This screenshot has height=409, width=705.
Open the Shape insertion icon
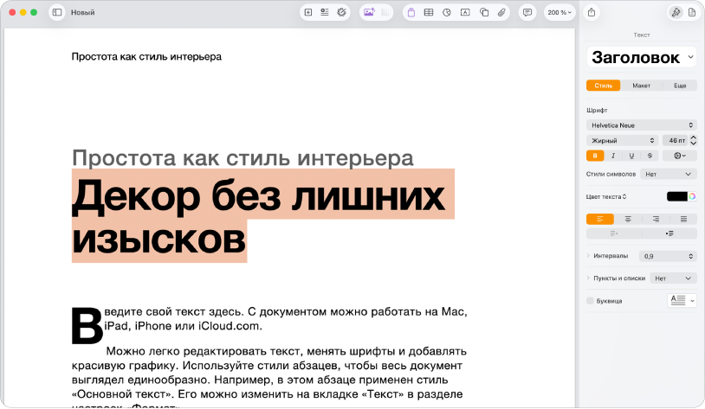(484, 13)
